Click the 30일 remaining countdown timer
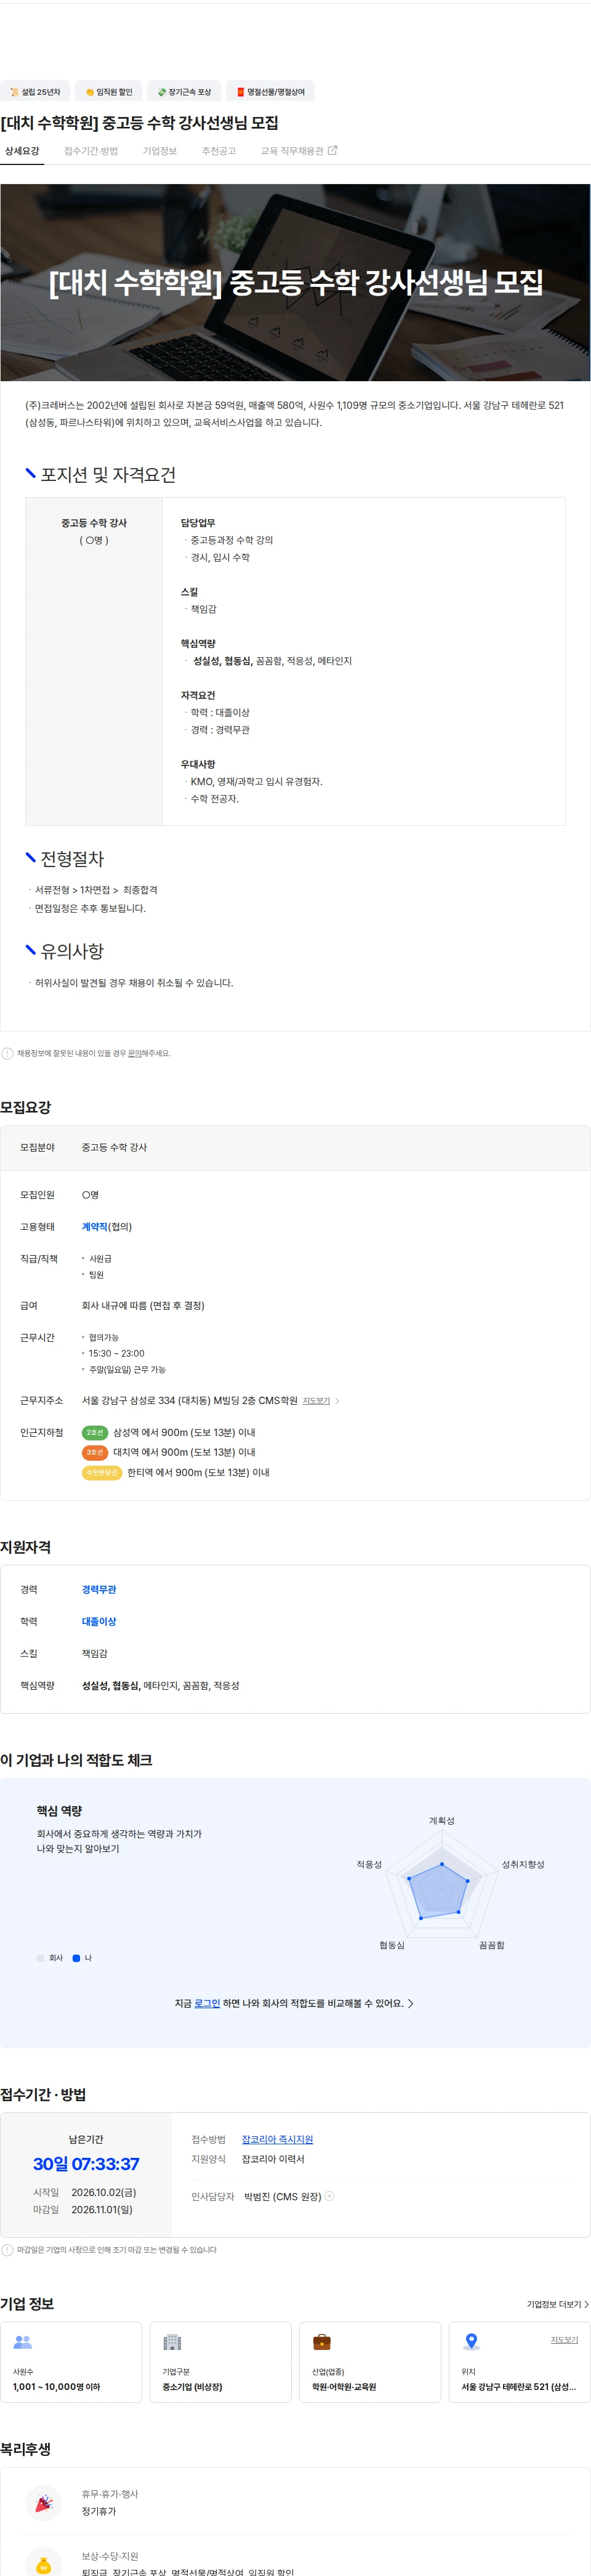The height and width of the screenshot is (2576, 591). (x=86, y=2164)
